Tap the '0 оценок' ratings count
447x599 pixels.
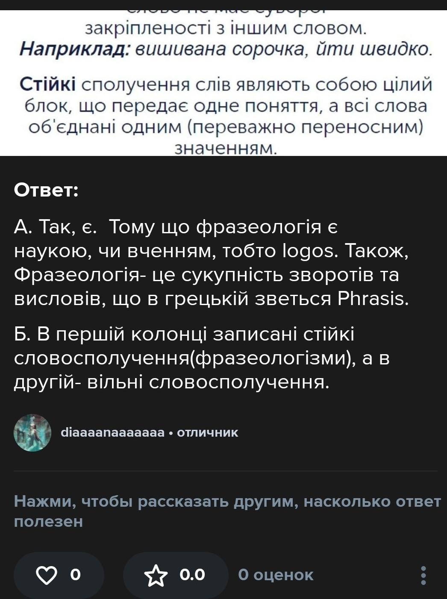point(276,575)
